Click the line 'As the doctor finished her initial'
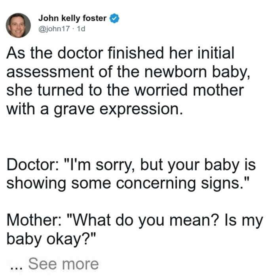Screen dimensions: 277x277 [120, 53]
